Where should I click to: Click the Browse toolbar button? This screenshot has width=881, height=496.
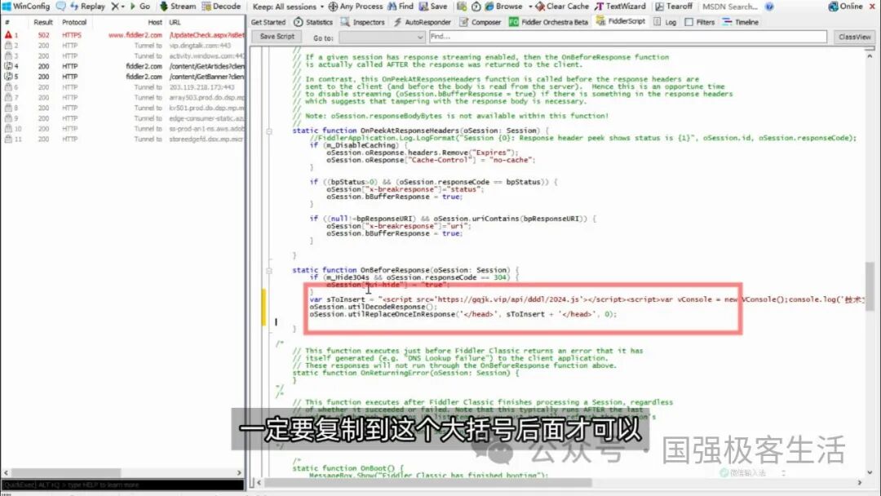(x=503, y=7)
